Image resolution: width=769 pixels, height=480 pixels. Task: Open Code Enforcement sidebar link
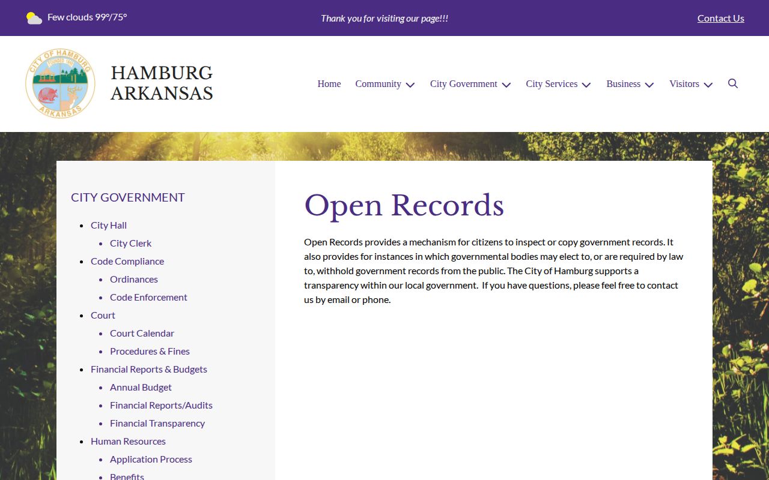(148, 297)
